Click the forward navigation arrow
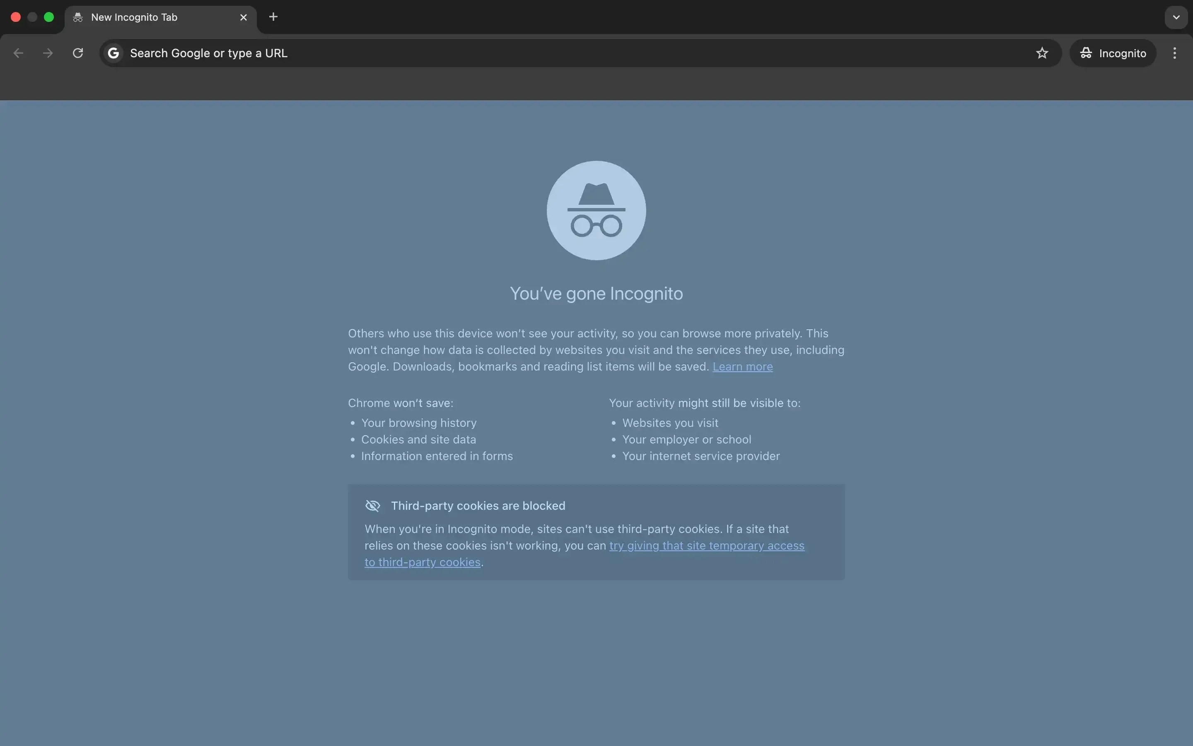1193x746 pixels. click(x=47, y=53)
